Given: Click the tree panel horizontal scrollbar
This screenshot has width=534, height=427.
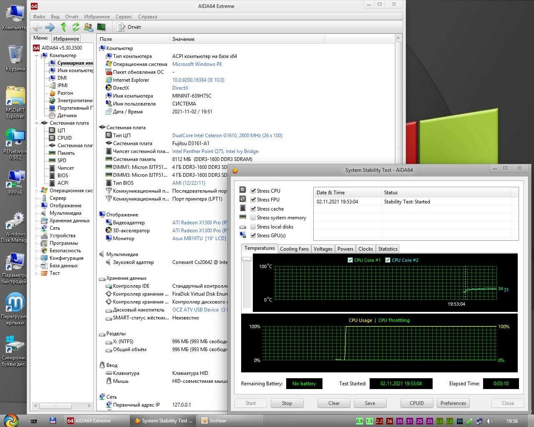Looking at the screenshot, I should pos(62,406).
